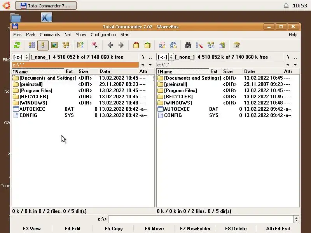
Task: Open left panel directory history arrow
Action: (150, 65)
